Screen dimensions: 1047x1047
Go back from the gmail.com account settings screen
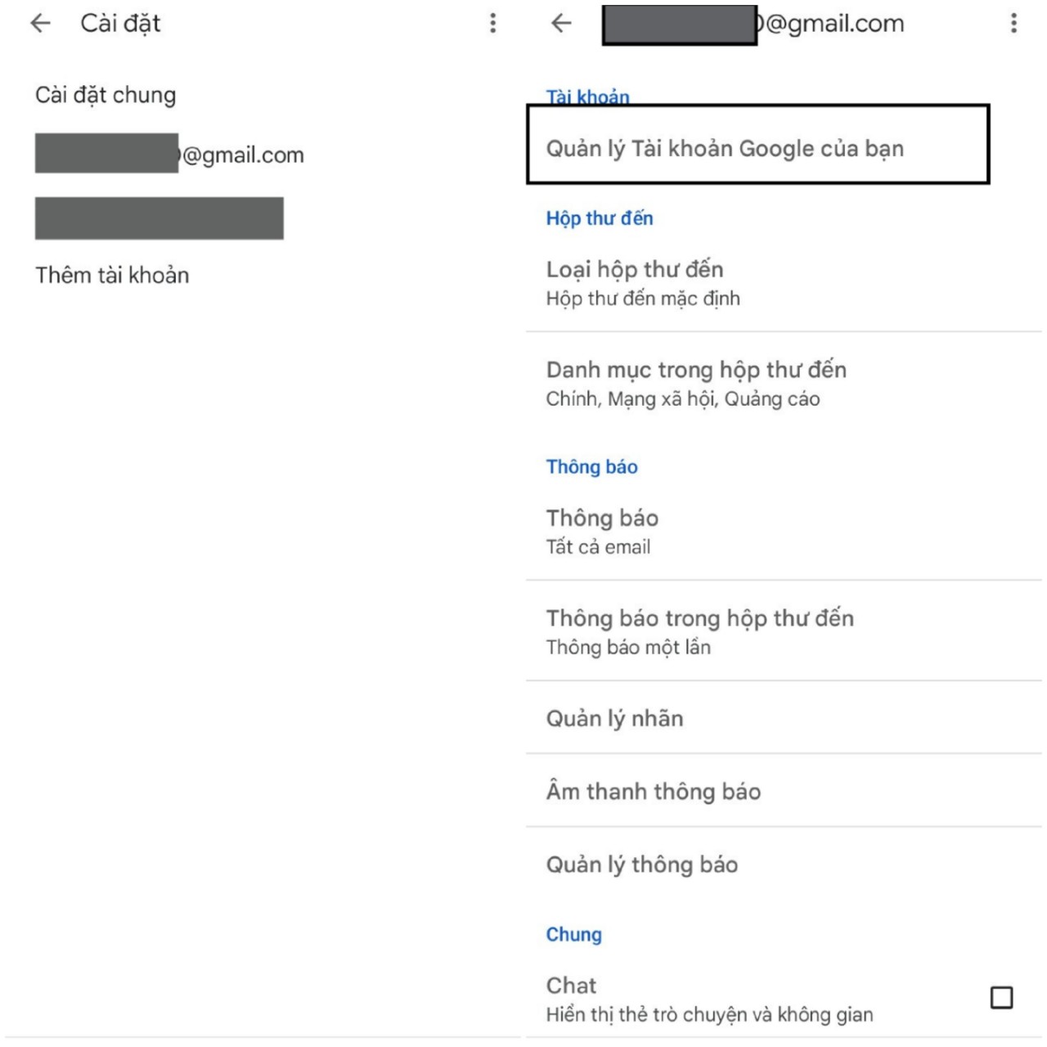coord(561,23)
